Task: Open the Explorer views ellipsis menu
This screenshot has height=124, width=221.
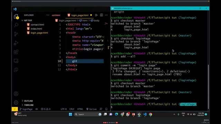Action: 48,15
